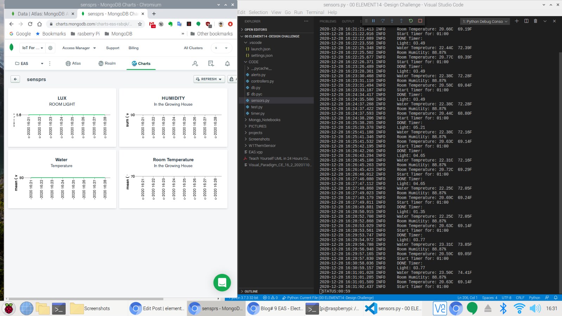Click the dashboard horizontal scrollbar
This screenshot has width=562, height=316.
click(x=86, y=299)
